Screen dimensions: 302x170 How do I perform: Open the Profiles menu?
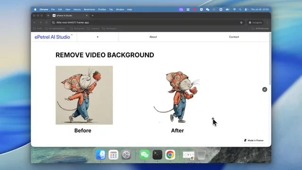pos(102,9)
